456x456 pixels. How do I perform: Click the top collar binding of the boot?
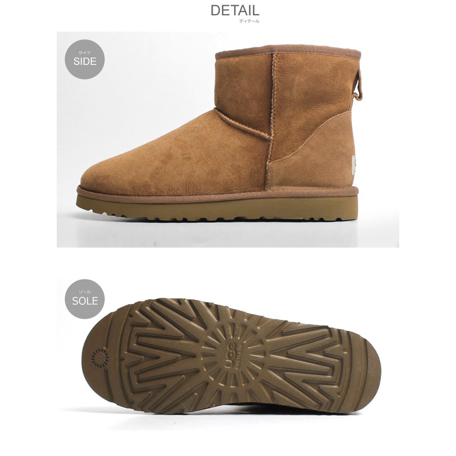(x=288, y=52)
